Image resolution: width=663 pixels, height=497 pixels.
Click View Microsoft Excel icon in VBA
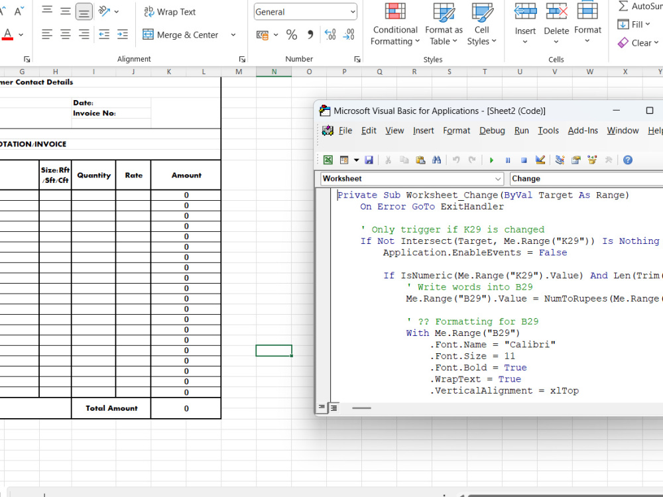pyautogui.click(x=328, y=160)
